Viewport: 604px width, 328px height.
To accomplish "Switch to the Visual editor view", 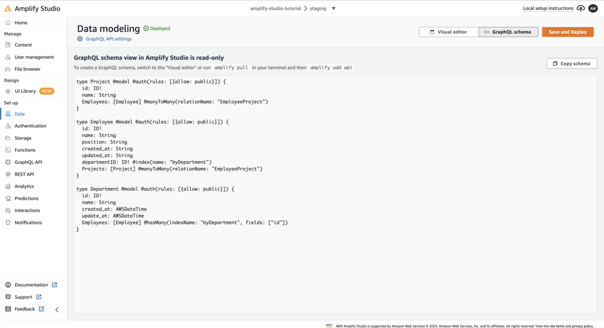I will [448, 32].
